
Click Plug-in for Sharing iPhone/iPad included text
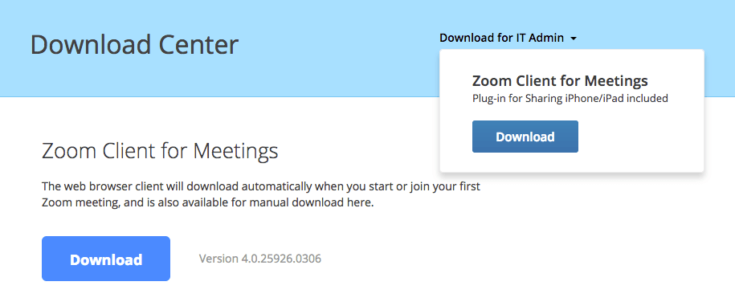570,99
